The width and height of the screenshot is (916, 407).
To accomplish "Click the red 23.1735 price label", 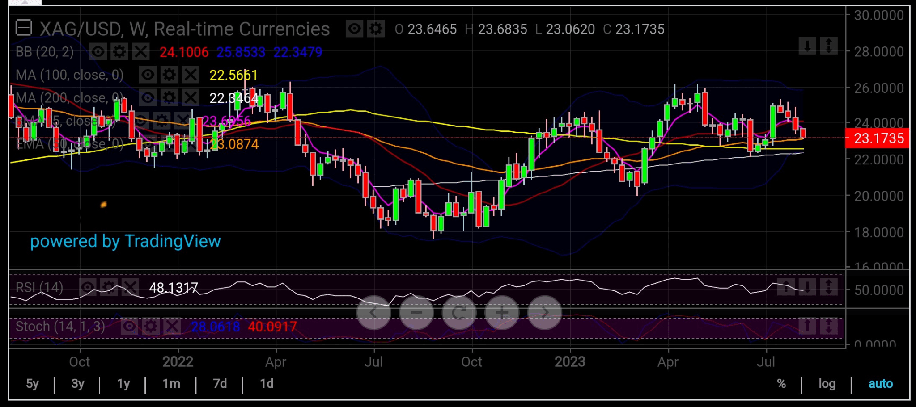I will (878, 138).
